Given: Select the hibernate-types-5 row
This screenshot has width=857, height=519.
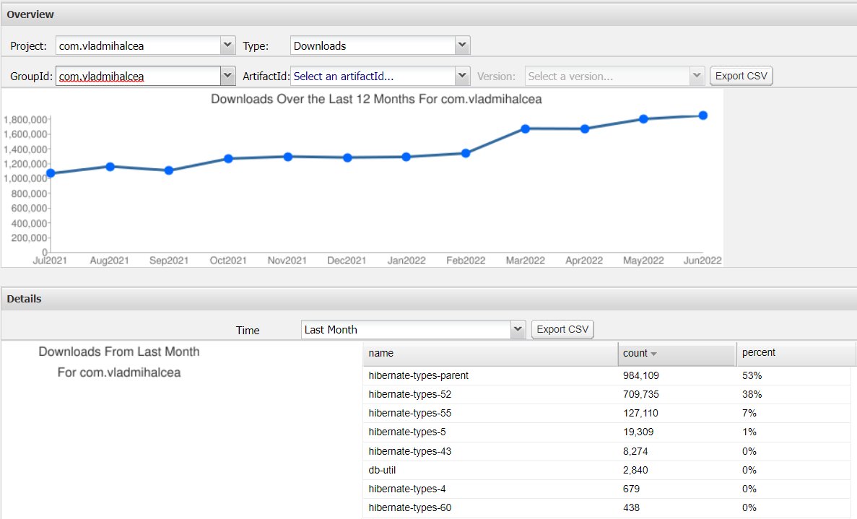Looking at the screenshot, I should tap(606, 432).
